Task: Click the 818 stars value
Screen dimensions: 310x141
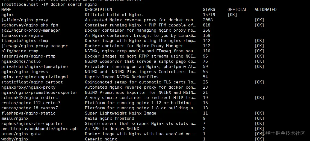Action: pyautogui.click(x=206, y=25)
